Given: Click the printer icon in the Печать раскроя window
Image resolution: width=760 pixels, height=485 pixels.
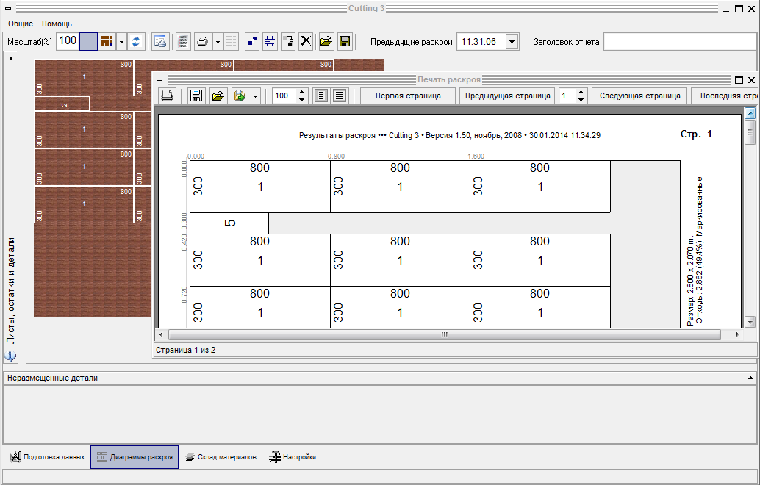Looking at the screenshot, I should (167, 96).
